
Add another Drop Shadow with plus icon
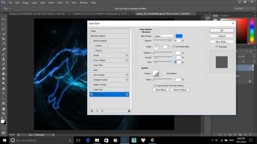127,94
